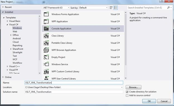Switch to medium icons list view
The width and height of the screenshot is (174, 106).
[x=115, y=8]
